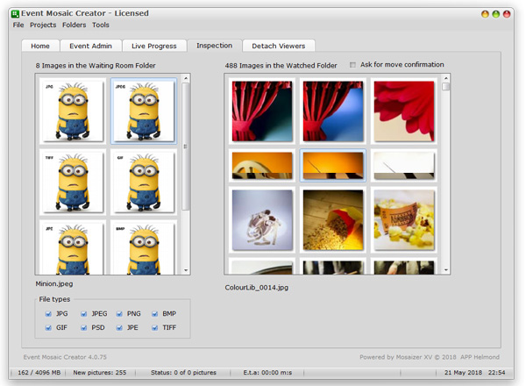Click the New pictures: 255 status entry
526x386 pixels.
(x=100, y=373)
